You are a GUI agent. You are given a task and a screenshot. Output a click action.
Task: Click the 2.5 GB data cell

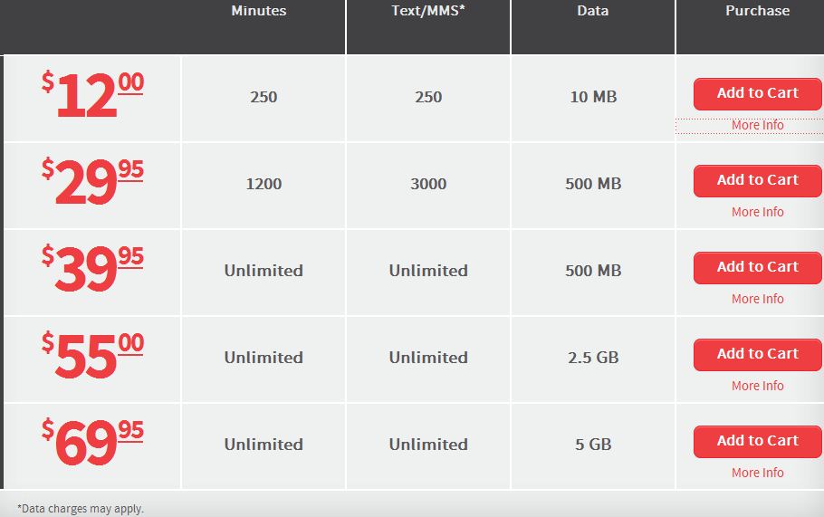coord(593,358)
